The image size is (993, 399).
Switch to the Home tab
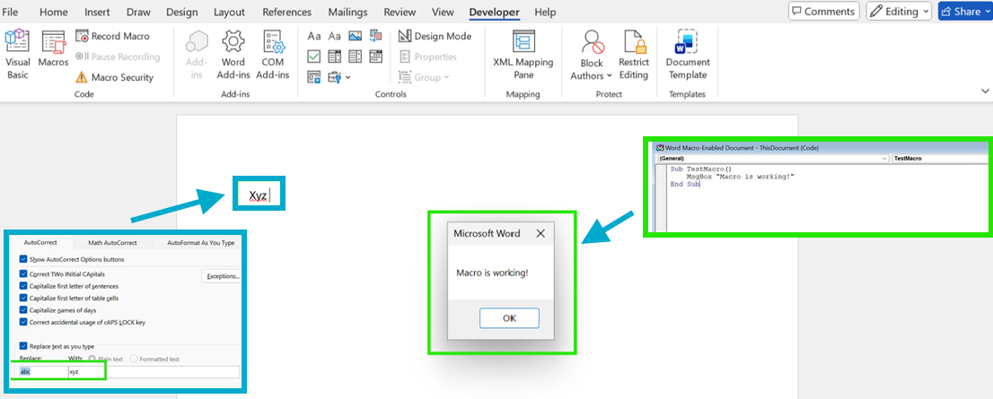pyautogui.click(x=54, y=12)
